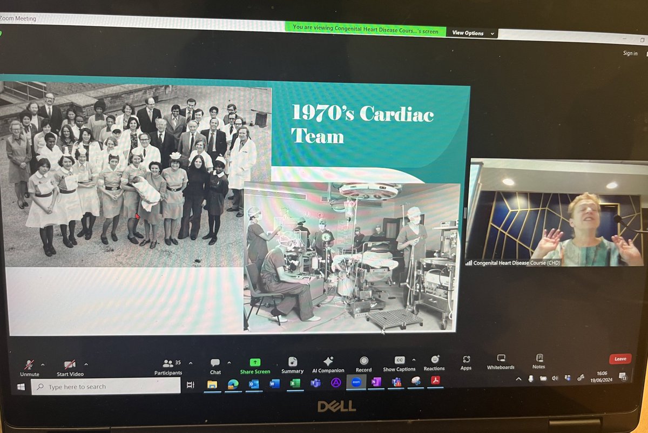
Task: Open Outlook from the taskbar
Action: click(x=253, y=384)
